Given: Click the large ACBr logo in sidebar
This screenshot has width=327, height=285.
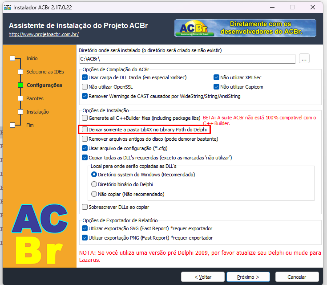Looking at the screenshot, I should (40, 234).
